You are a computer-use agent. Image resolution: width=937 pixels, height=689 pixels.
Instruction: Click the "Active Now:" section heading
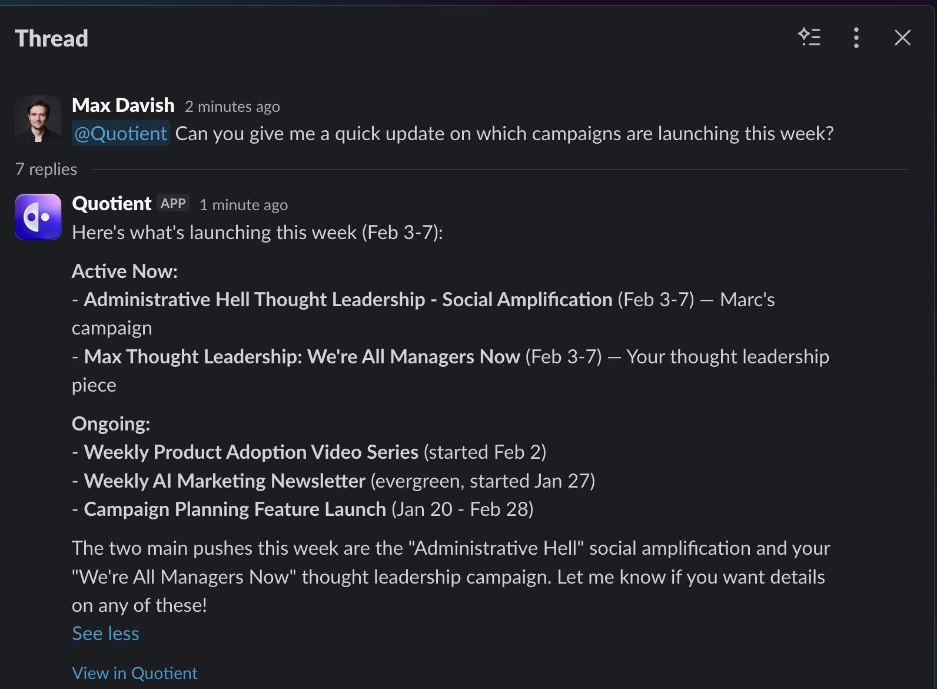tap(125, 271)
